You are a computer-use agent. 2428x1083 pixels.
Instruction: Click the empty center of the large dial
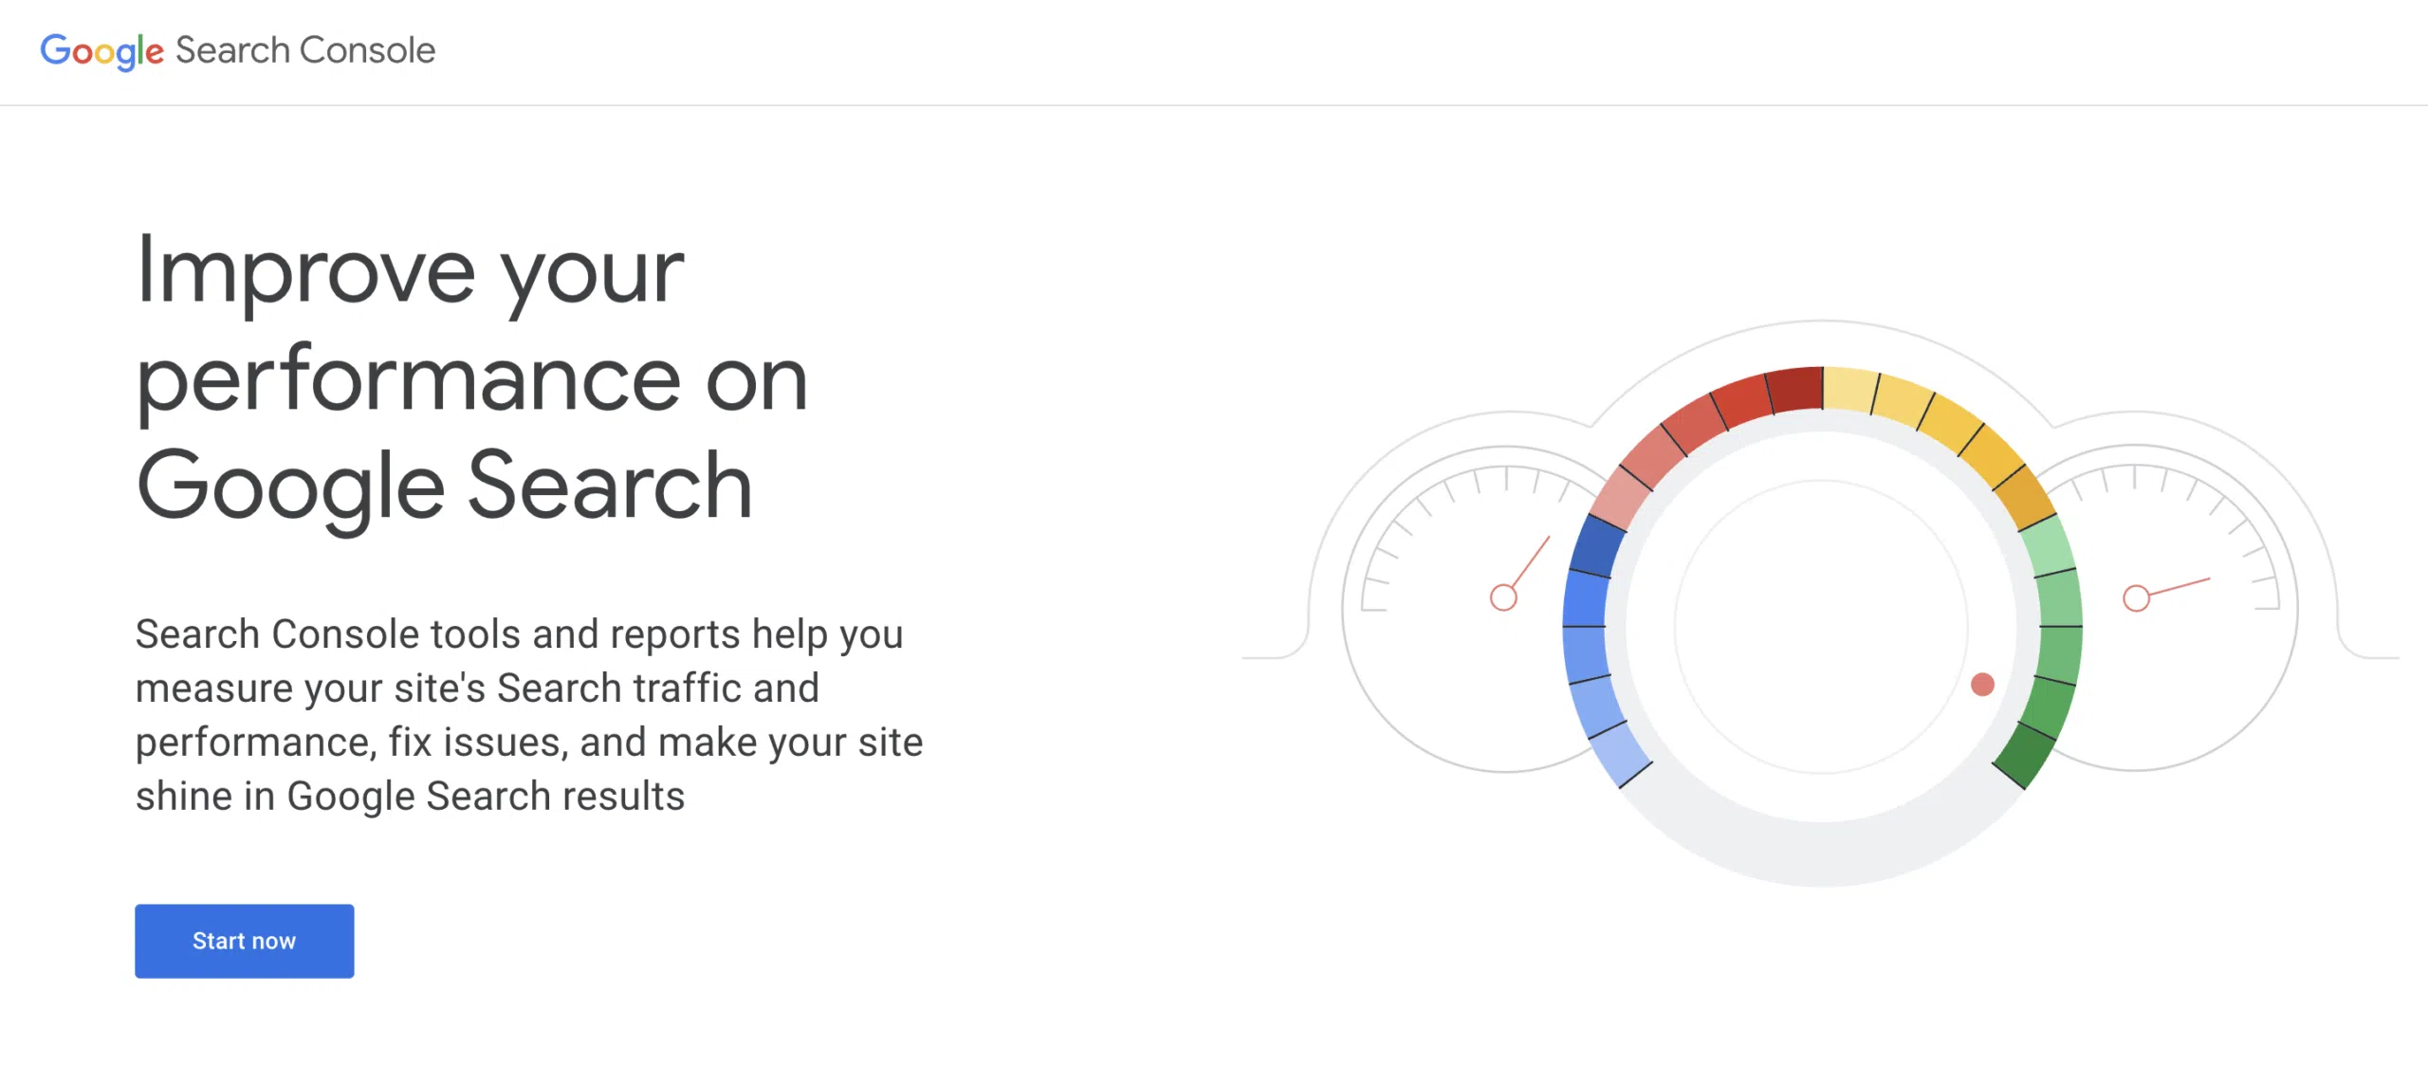coord(1821,626)
